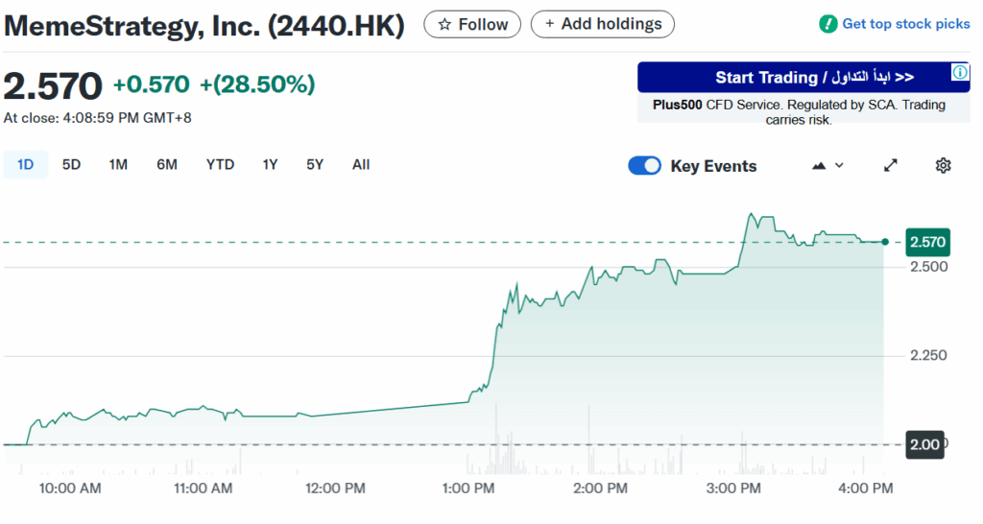
Task: Select the 1Y time range tab
Action: click(270, 165)
